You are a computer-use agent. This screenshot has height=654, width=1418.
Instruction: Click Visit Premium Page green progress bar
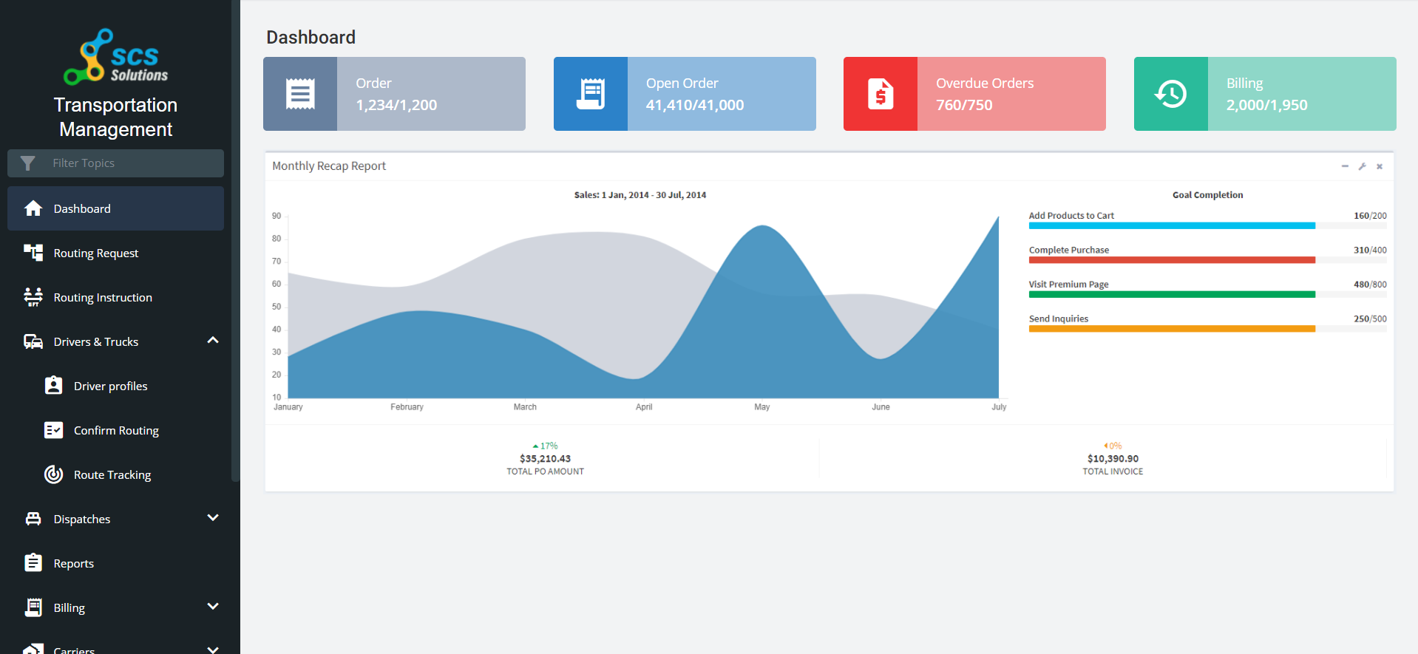point(1208,294)
